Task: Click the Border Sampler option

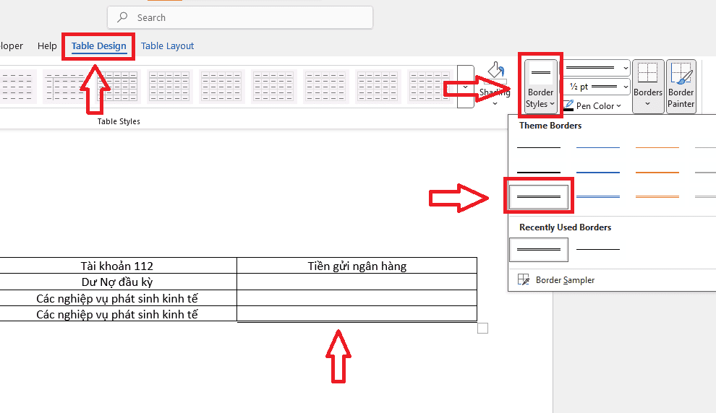Action: click(x=564, y=279)
